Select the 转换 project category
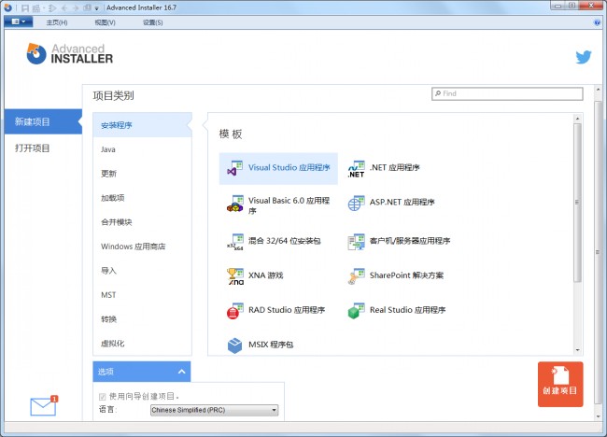The width and height of the screenshot is (607, 437). (142, 319)
